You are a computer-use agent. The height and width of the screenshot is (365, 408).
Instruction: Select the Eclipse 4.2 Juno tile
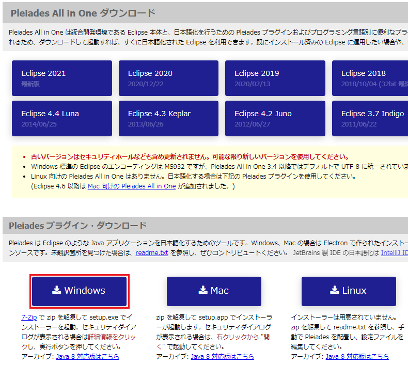[275, 118]
